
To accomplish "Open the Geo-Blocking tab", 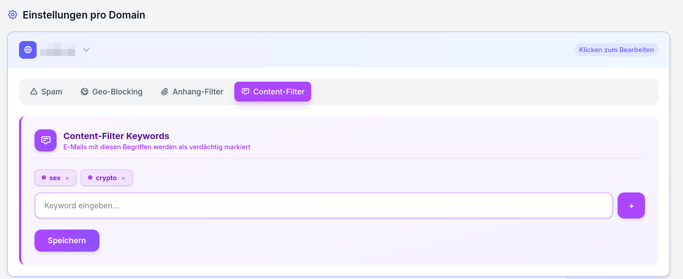I will [x=111, y=91].
